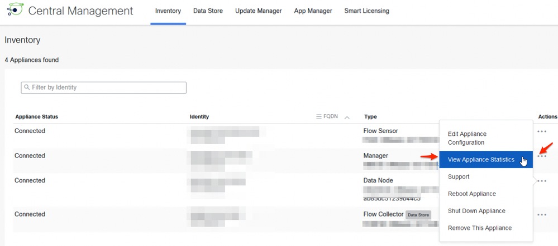Open Actions ellipsis for Data Node row
The height and width of the screenshot is (246, 558).
[542, 181]
